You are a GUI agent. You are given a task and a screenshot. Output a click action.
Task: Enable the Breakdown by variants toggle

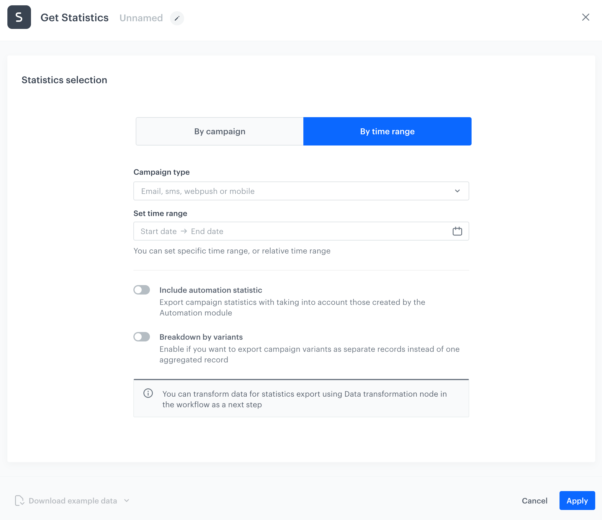(x=142, y=337)
